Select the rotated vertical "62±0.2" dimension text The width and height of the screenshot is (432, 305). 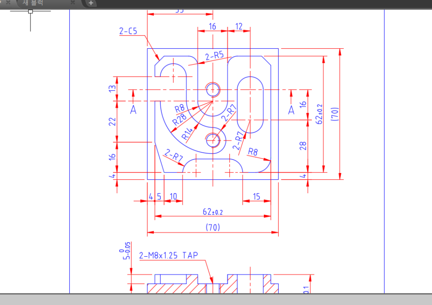click(x=319, y=114)
